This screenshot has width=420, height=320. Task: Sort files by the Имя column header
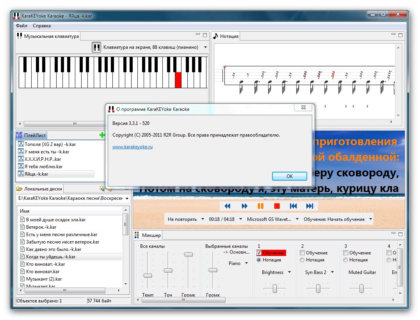coord(70,211)
